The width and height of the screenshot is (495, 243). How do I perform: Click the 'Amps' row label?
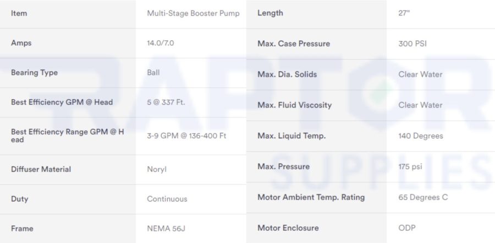[x=21, y=43]
